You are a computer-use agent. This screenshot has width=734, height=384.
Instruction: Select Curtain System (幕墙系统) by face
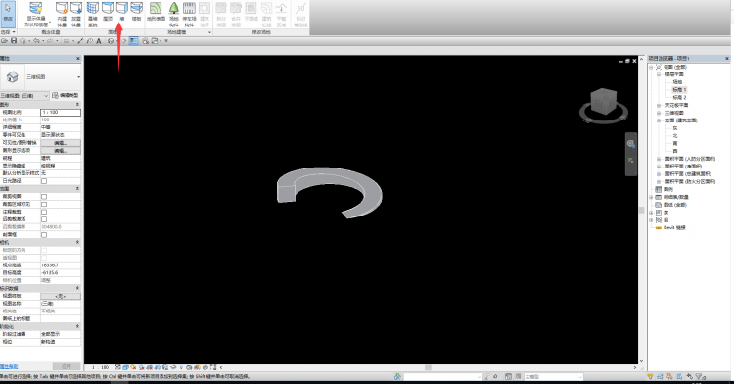(93, 14)
